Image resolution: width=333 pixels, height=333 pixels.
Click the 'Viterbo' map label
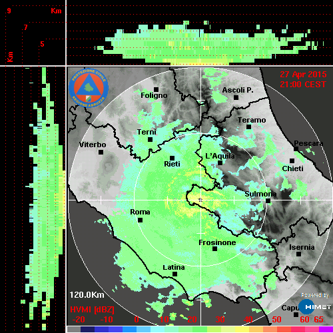(x=93, y=145)
